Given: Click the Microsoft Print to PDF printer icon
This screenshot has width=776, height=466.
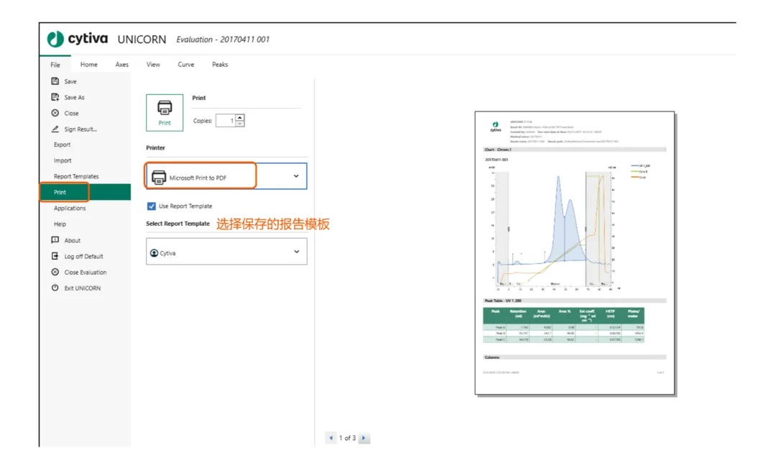Looking at the screenshot, I should [159, 178].
